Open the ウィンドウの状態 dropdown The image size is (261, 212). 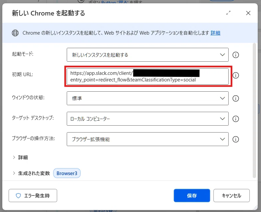click(147, 98)
